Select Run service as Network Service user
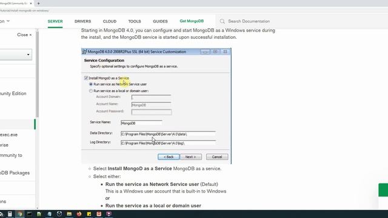 click(x=91, y=84)
